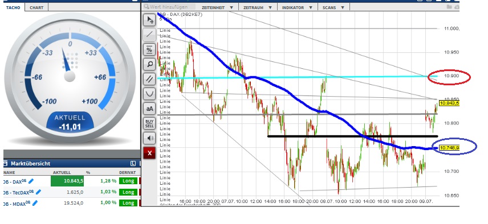Image resolution: width=488 pixels, height=224 pixels.
Task: Click Long button for DB - TecDAX
Action: [128, 192]
